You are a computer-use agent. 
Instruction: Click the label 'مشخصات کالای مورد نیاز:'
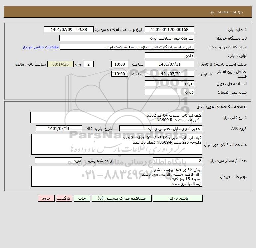pyautogui.click(x=225, y=145)
